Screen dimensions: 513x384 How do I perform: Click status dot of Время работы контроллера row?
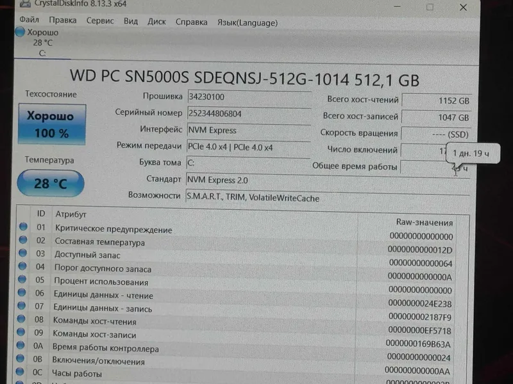[21, 345]
